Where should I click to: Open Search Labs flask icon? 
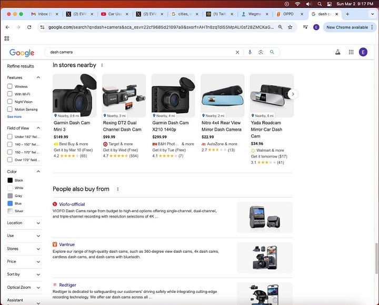pos(337,52)
